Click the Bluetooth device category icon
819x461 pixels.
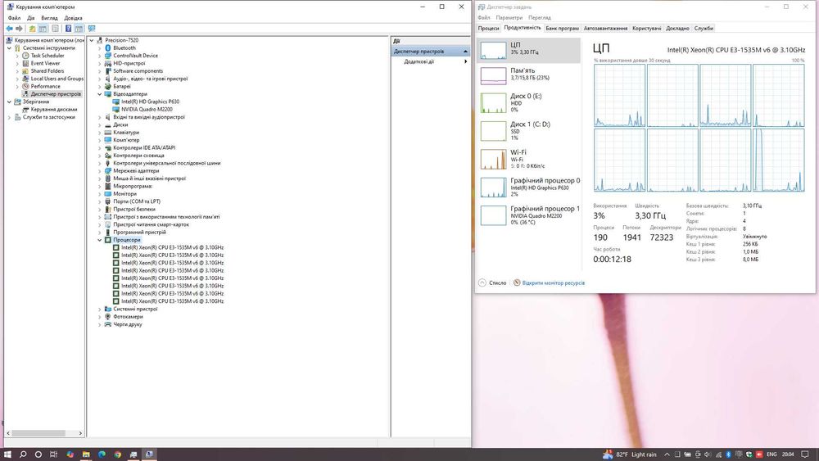click(x=107, y=48)
